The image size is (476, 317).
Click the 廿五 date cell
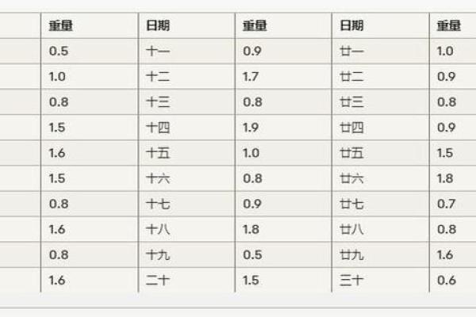tap(351, 153)
